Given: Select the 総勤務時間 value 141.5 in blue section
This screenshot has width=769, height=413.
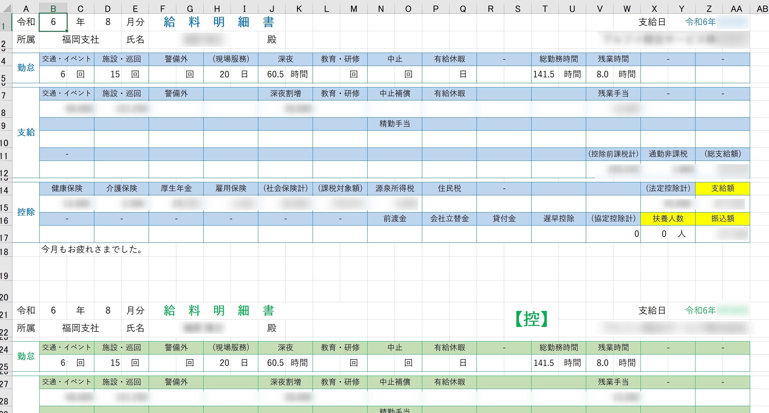Looking at the screenshot, I should 544,74.
